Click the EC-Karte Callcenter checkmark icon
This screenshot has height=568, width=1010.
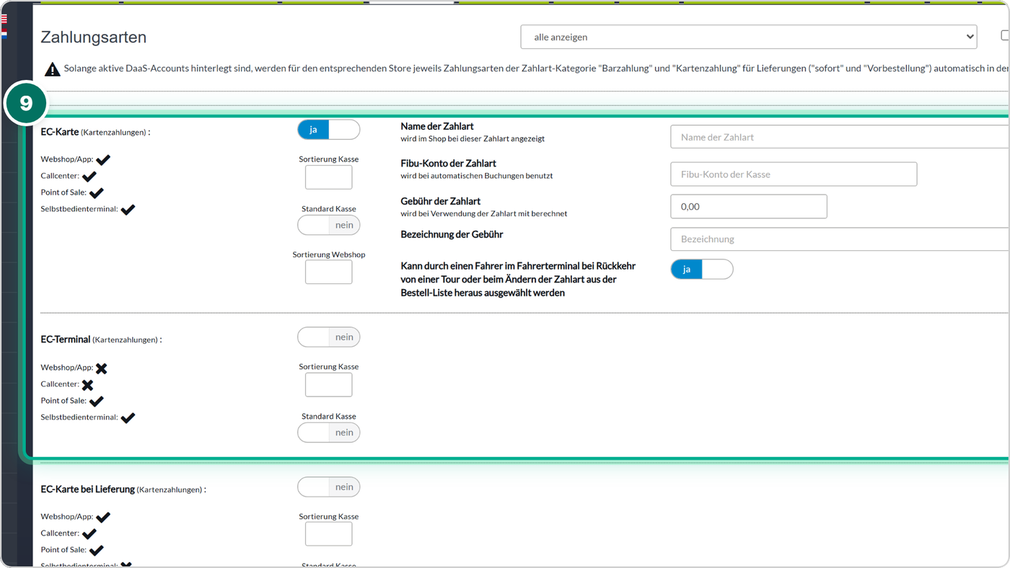click(89, 176)
